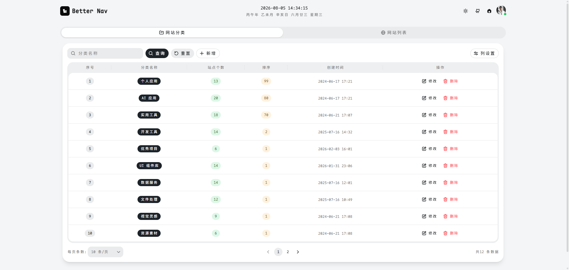Image resolution: width=569 pixels, height=270 pixels.
Task: Click the 个人应用 category tag
Action: [149, 81]
